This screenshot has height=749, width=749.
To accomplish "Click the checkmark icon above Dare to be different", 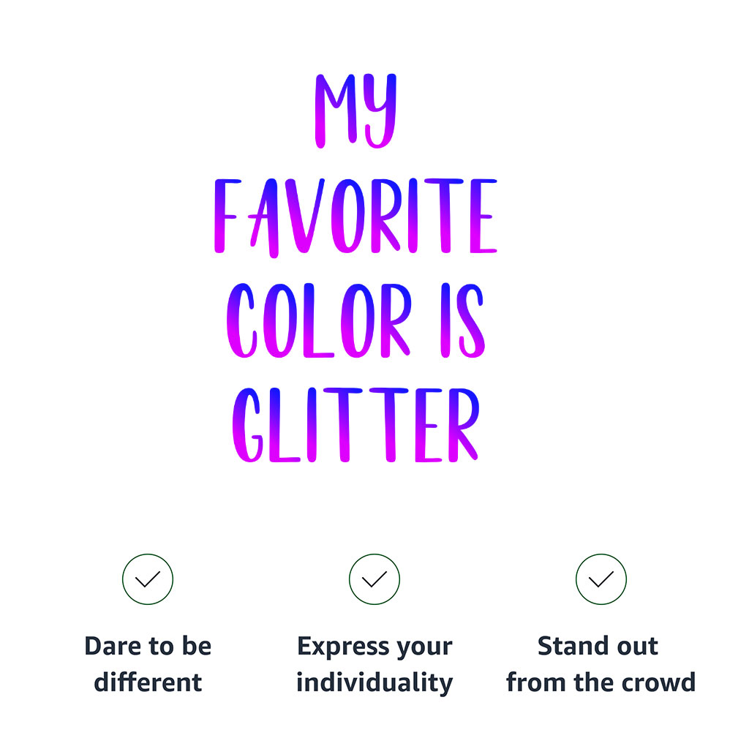I will click(148, 579).
